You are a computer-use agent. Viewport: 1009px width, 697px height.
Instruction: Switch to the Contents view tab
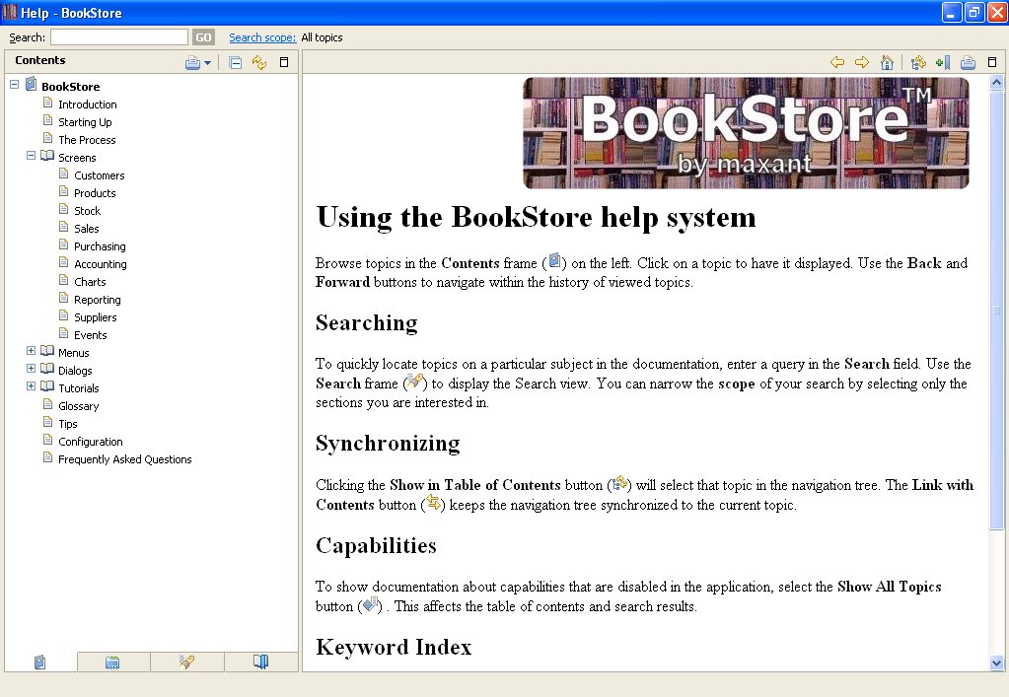(39, 662)
